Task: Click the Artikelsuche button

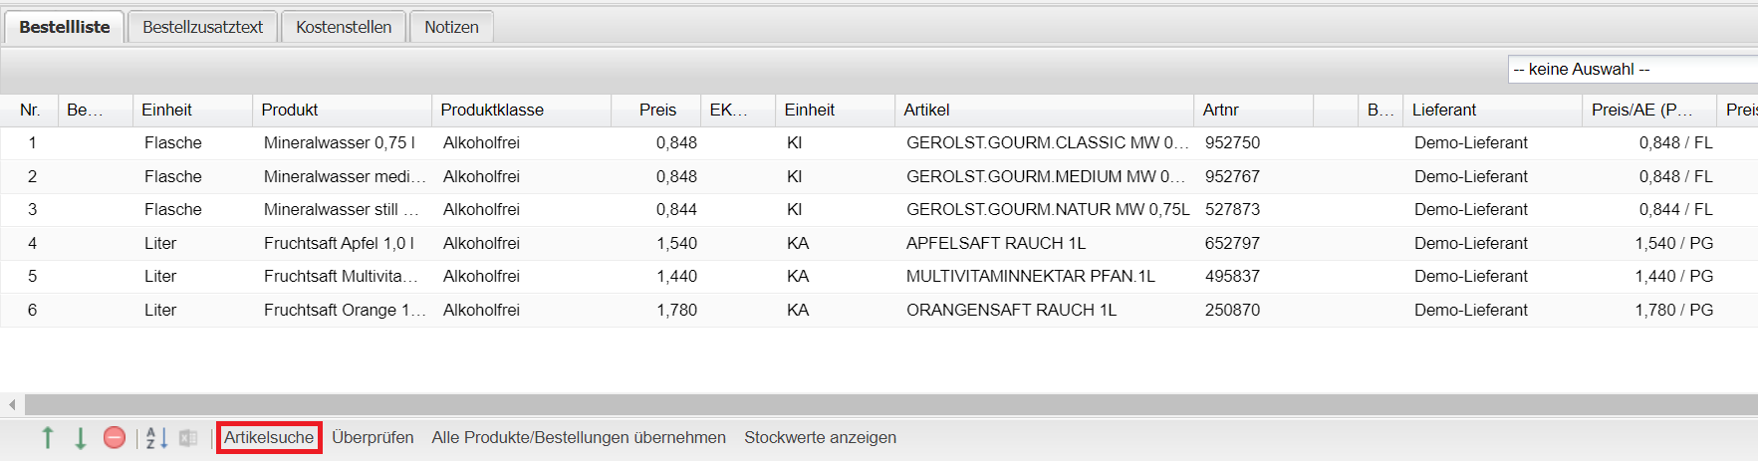Action: pyautogui.click(x=269, y=438)
